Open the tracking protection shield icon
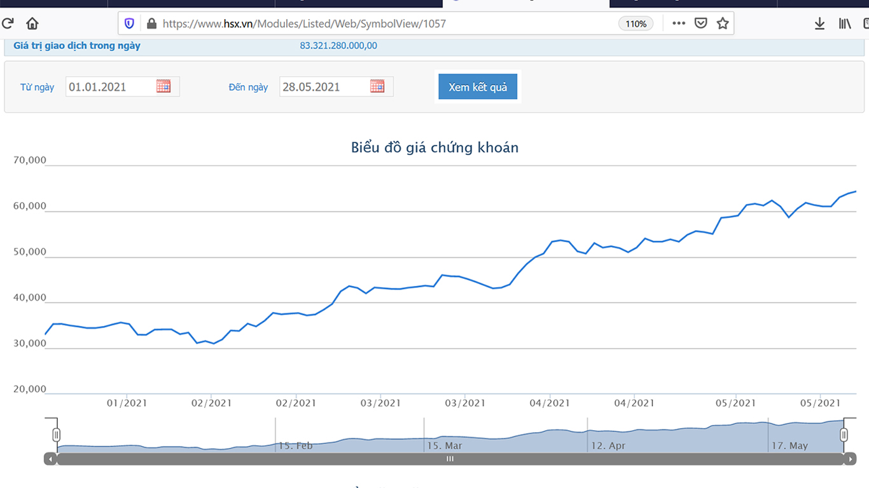Viewport: 869px width, 488px height. pos(130,24)
